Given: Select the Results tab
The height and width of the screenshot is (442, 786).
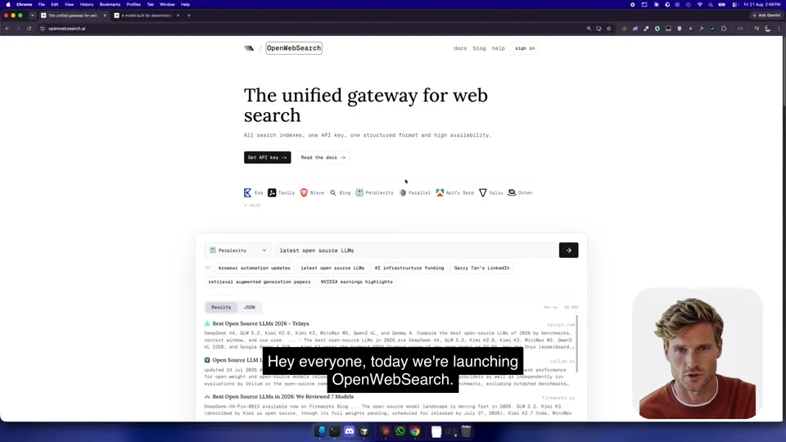Looking at the screenshot, I should click(221, 307).
